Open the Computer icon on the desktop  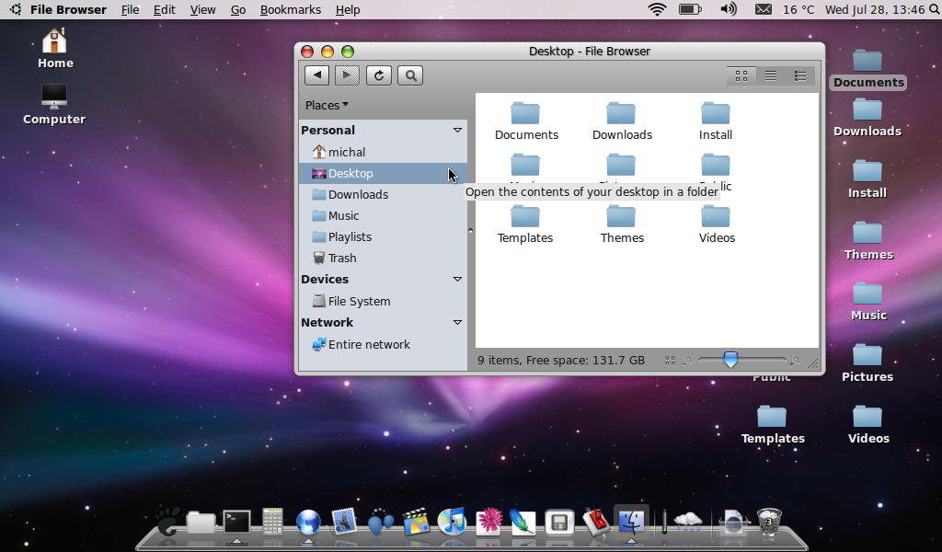pos(54,105)
